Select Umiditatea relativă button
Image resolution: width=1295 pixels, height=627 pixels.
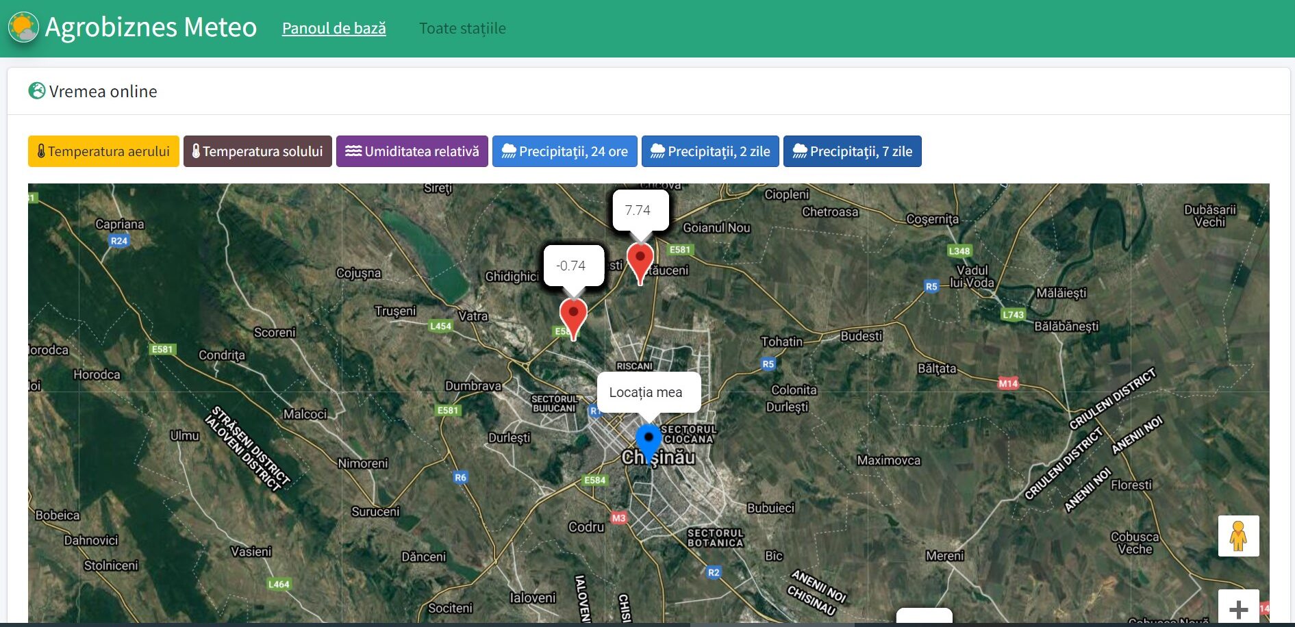tap(412, 151)
